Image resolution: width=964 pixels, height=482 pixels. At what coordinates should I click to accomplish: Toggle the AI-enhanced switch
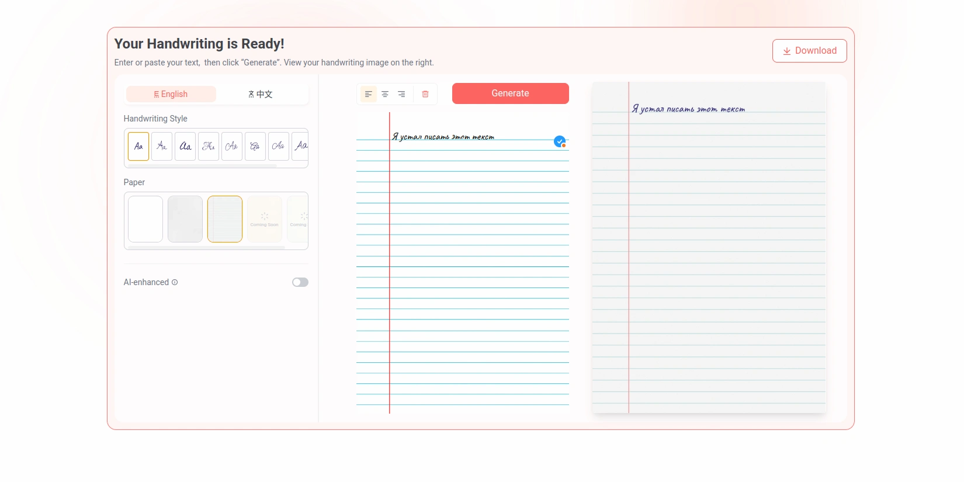(x=300, y=282)
